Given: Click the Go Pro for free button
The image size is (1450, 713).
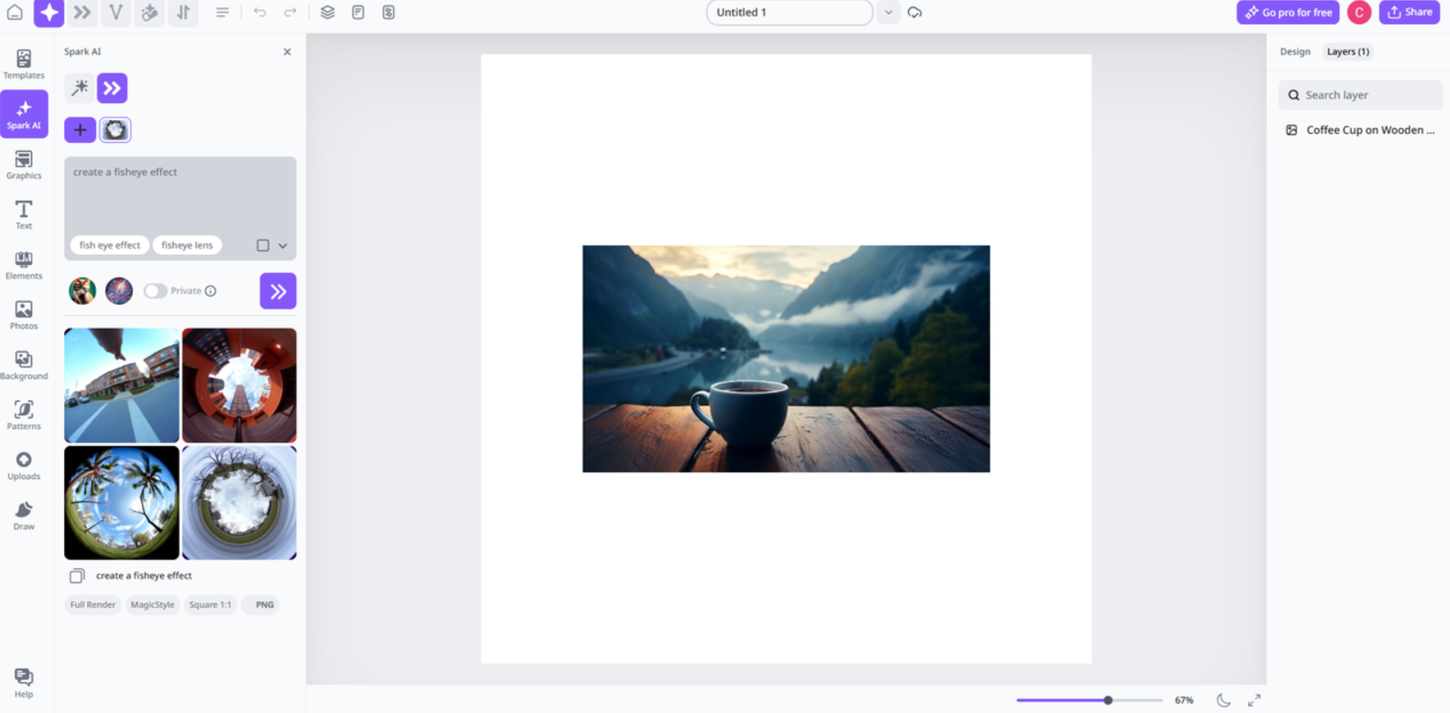Looking at the screenshot, I should (x=1287, y=12).
